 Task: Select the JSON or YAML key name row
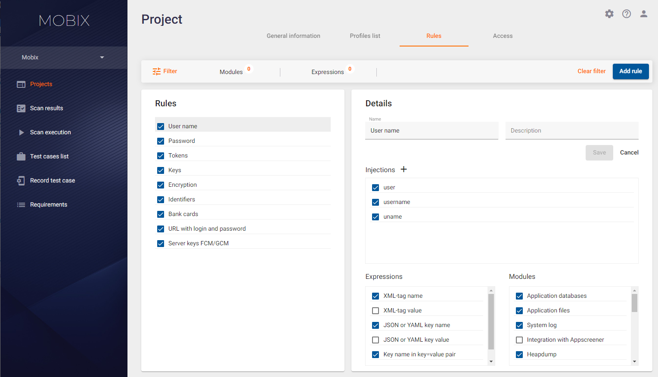point(427,325)
